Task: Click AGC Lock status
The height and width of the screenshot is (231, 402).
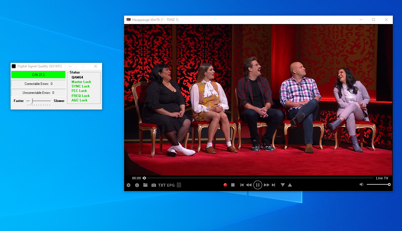Action: click(80, 100)
